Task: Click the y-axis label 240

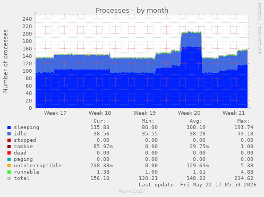Action: (27, 19)
